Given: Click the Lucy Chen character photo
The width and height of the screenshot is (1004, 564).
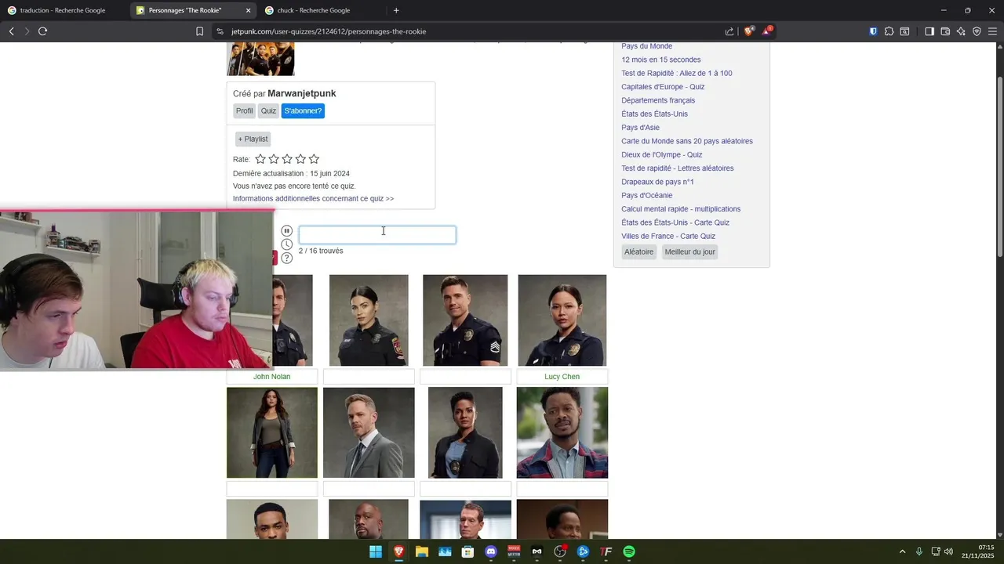Looking at the screenshot, I should coord(562,320).
